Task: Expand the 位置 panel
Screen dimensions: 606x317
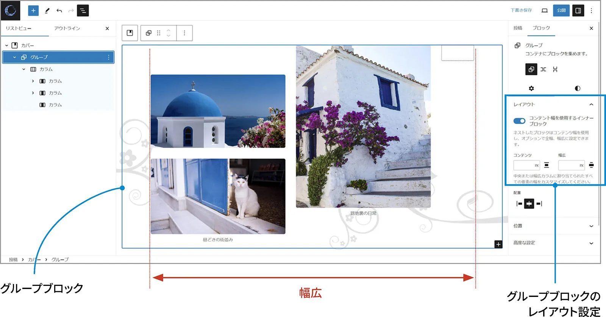Action: [x=553, y=226]
